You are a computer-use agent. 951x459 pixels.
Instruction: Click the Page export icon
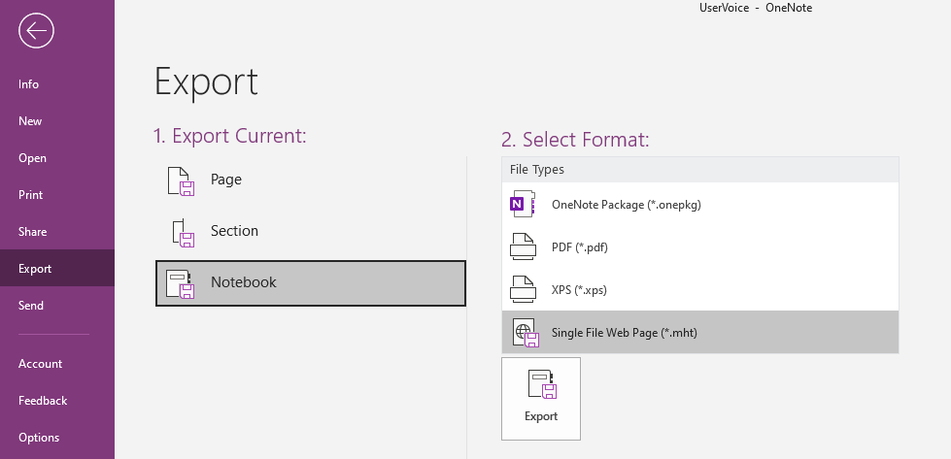click(x=181, y=181)
